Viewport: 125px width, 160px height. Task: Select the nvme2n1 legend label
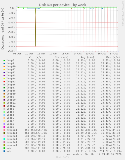12,136
